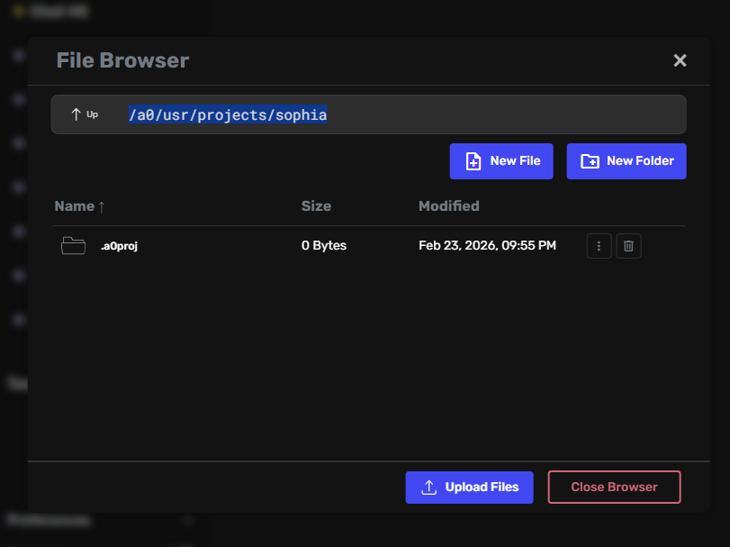Image resolution: width=730 pixels, height=547 pixels.
Task: Click the Close Browser button
Action: point(614,488)
